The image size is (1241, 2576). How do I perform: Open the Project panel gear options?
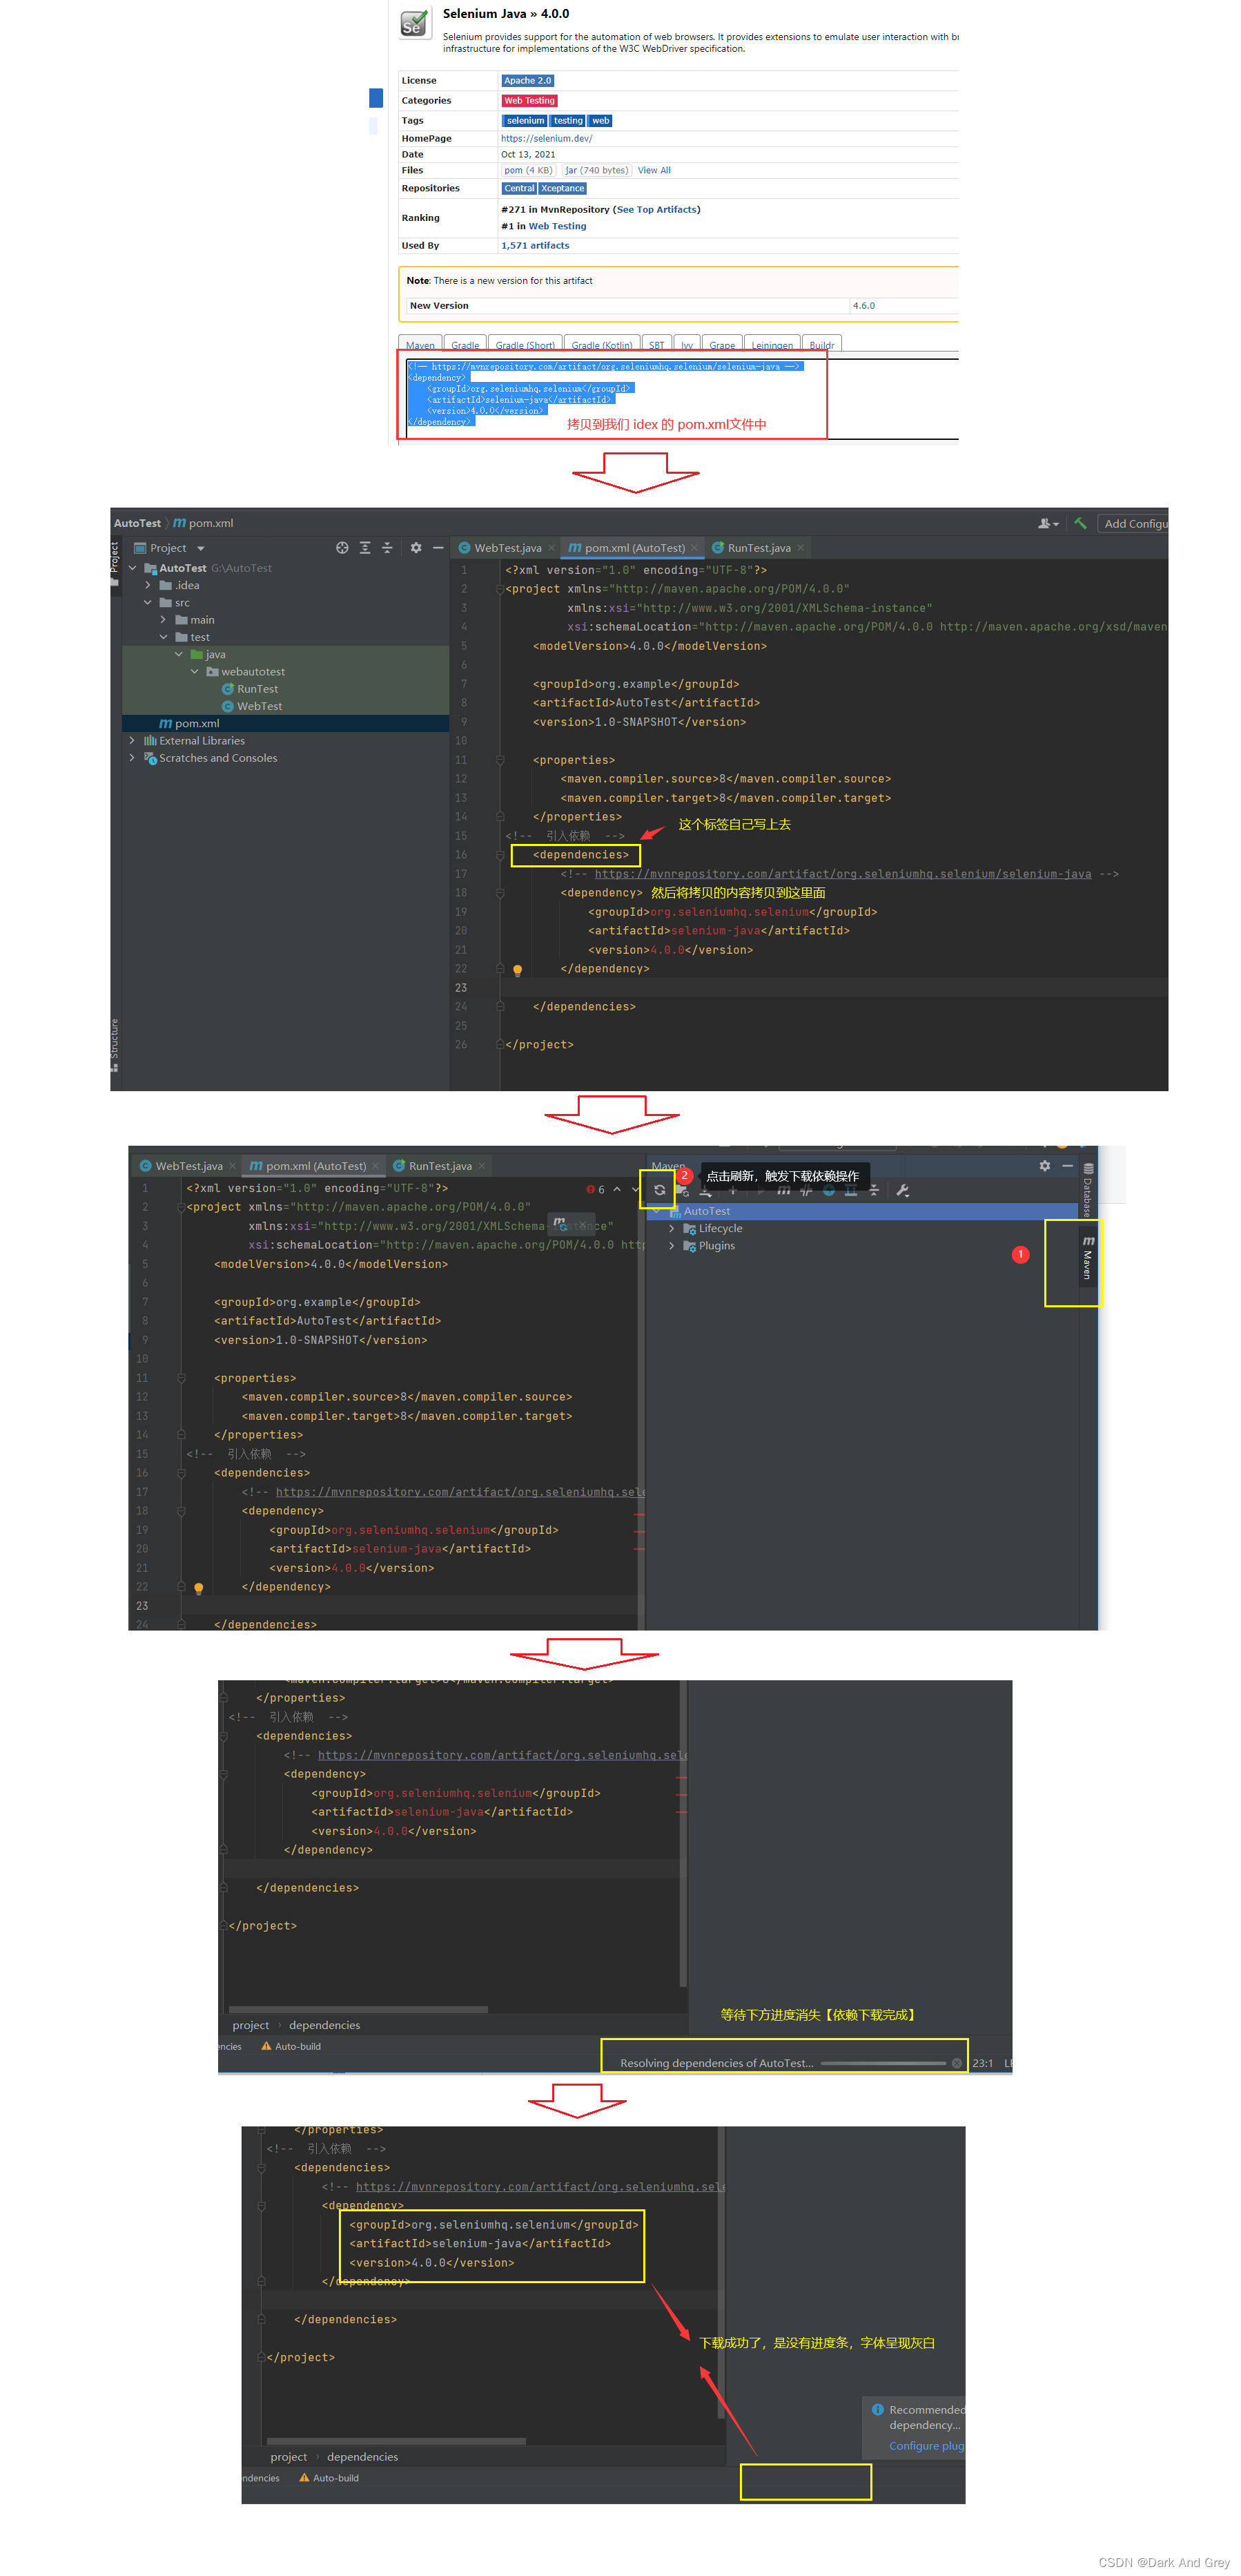pos(416,548)
